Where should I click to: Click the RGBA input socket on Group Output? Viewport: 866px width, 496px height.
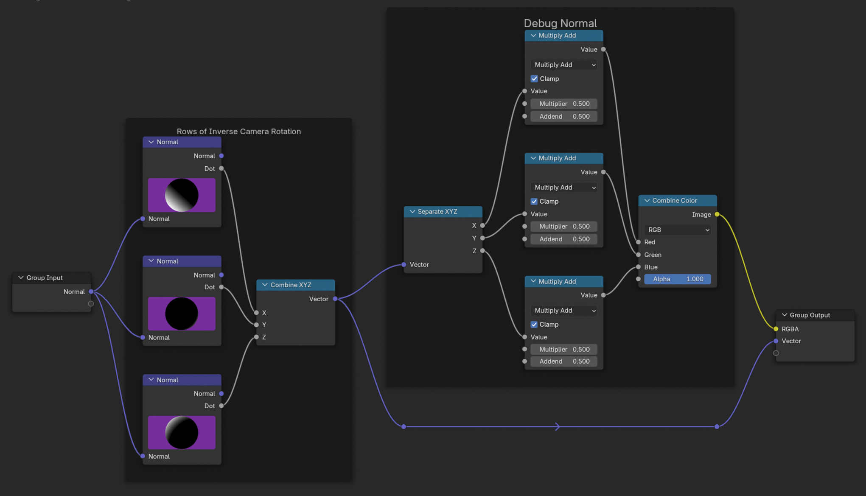point(776,329)
